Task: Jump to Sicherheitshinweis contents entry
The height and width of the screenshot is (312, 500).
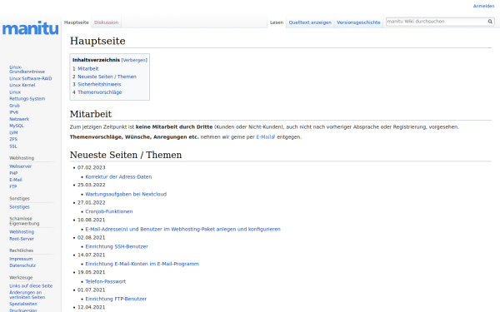Action: pyautogui.click(x=99, y=84)
